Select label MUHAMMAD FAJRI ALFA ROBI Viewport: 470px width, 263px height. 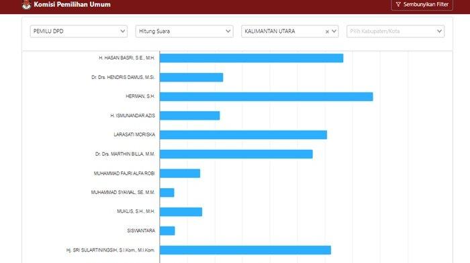[x=124, y=173]
